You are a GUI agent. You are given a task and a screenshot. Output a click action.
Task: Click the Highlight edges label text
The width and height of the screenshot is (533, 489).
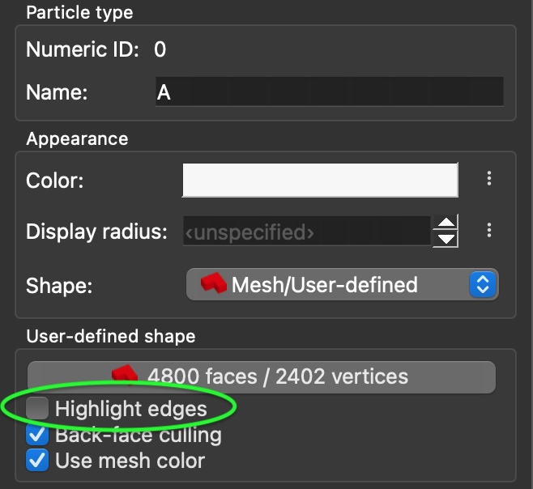pyautogui.click(x=131, y=409)
